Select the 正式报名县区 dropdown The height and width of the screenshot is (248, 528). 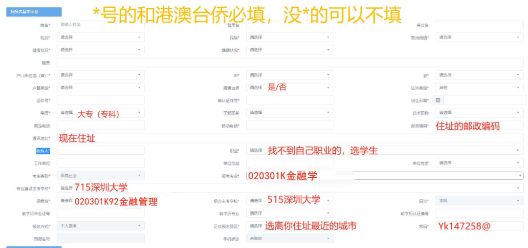click(x=289, y=226)
